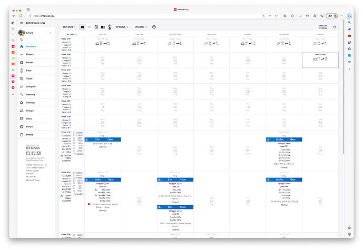Expand the OPTIONS dropdown
The height and width of the screenshot is (250, 363).
[x=122, y=26]
